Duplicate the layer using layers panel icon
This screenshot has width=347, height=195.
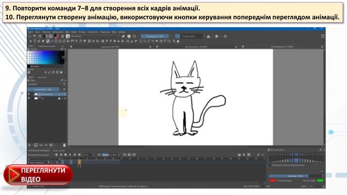pos(36,145)
